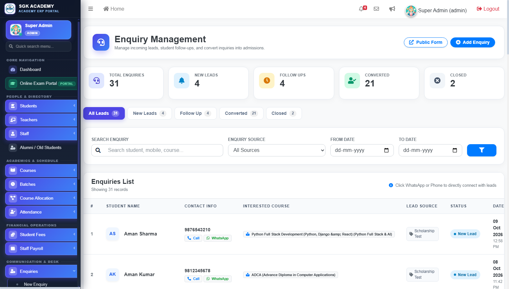Open From Date calendar picker icon
The width and height of the screenshot is (509, 289).
[386, 150]
